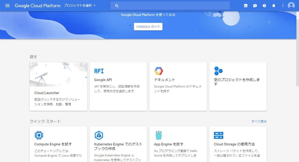Click the Kubernetes Engine cube icon

coord(99,135)
